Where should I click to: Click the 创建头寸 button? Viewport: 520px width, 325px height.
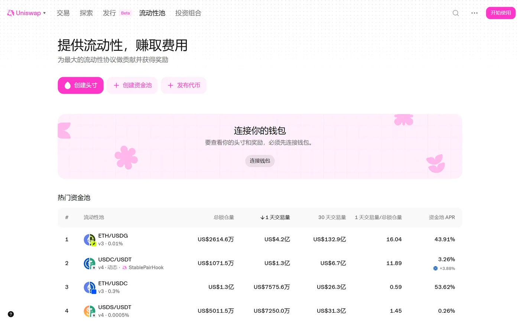coord(81,85)
